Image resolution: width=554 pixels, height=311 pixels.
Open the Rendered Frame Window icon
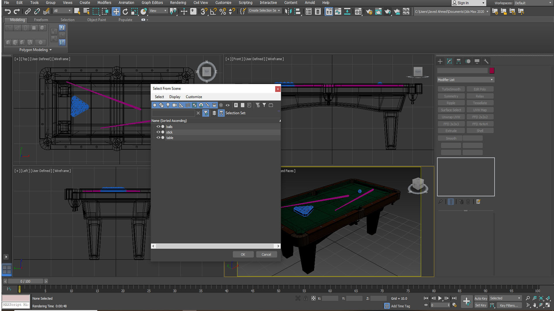(x=378, y=12)
